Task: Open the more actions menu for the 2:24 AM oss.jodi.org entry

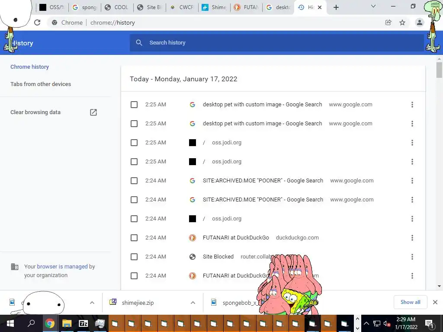Action: point(412,219)
